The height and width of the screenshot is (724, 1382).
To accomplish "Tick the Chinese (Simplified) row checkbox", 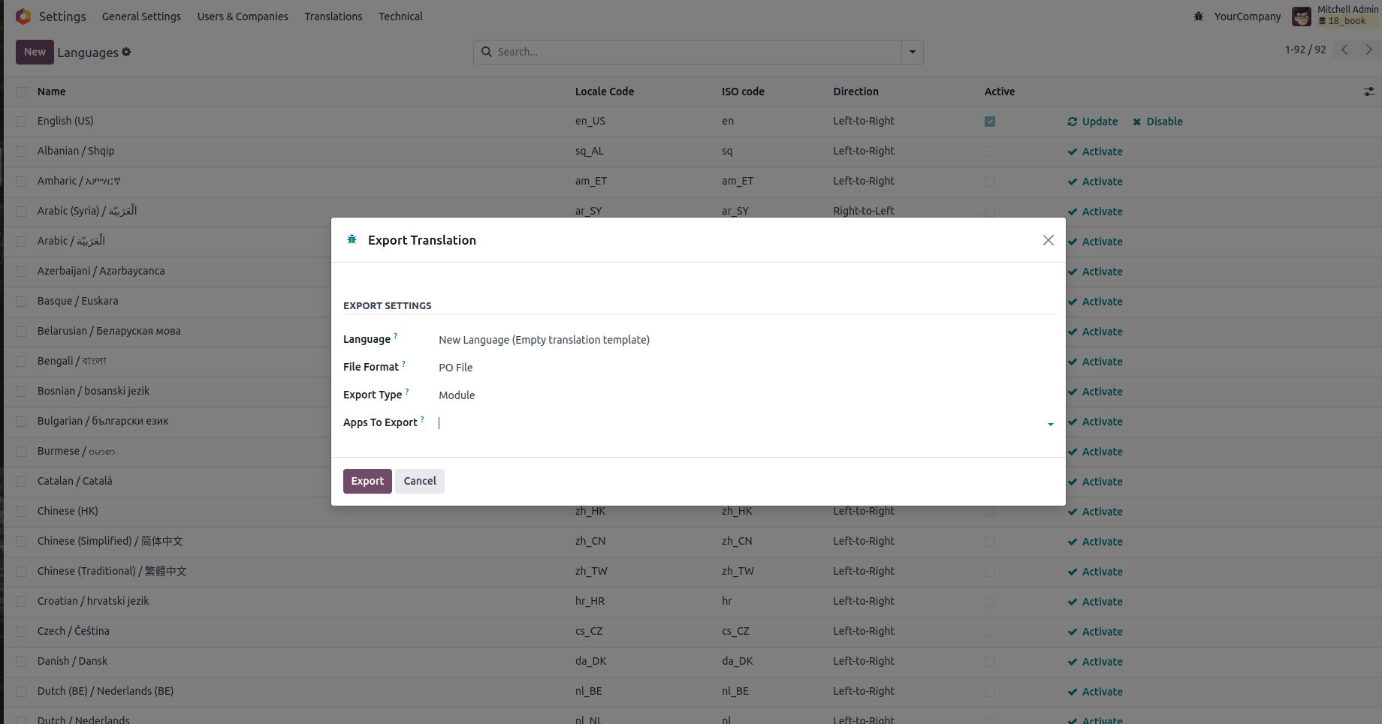I will click(x=21, y=542).
